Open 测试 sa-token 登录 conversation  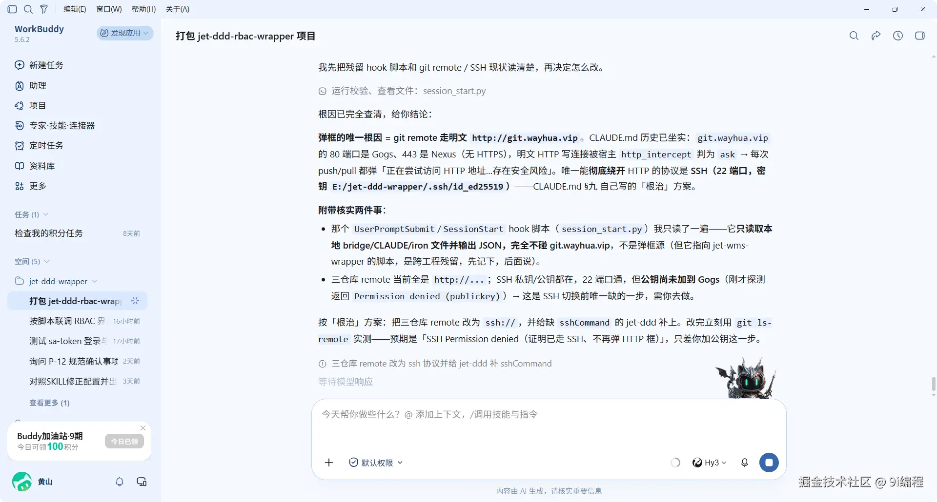(x=77, y=341)
